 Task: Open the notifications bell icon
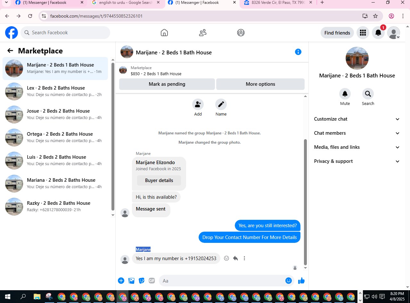click(x=378, y=33)
